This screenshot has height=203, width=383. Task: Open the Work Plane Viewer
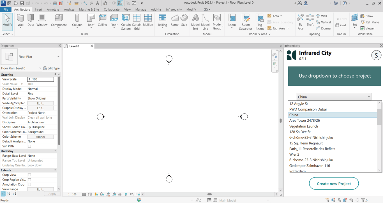click(x=368, y=28)
